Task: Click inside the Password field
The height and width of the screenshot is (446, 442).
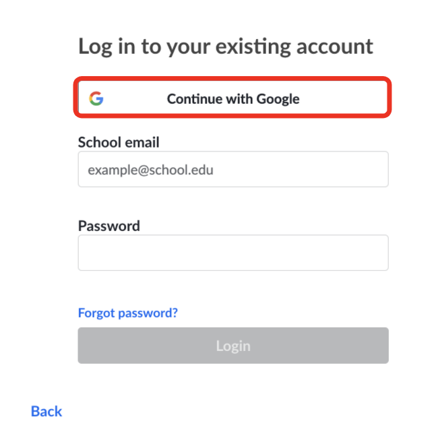Action: pos(233,253)
